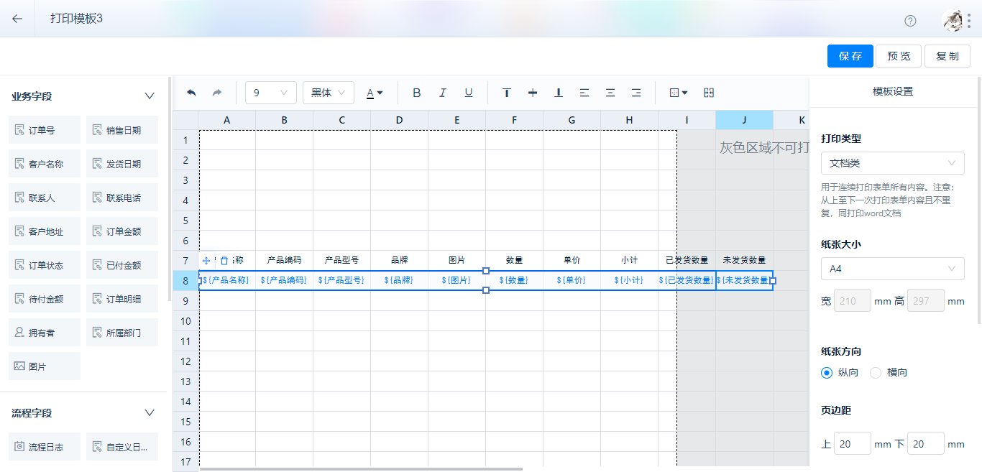Click the back arrow beside 打印模板3
This screenshot has width=982, height=472.
point(17,19)
